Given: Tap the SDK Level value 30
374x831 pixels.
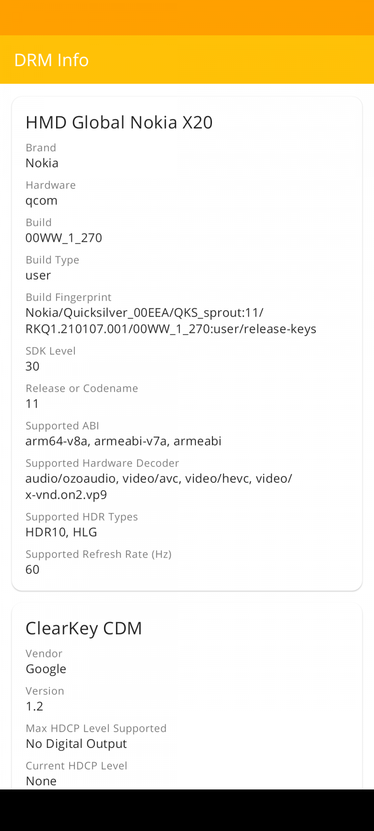Looking at the screenshot, I should click(x=32, y=366).
